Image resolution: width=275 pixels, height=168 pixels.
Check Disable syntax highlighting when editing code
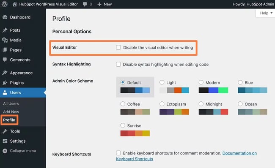118,64
